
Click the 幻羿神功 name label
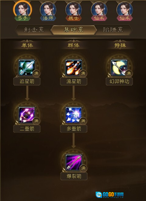[x=119, y=82]
